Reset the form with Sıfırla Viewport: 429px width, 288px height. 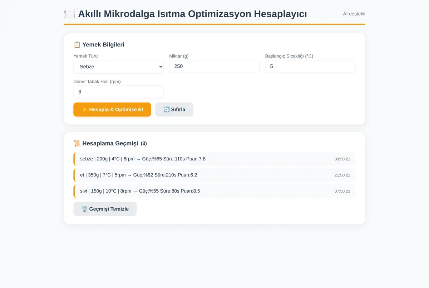(x=174, y=109)
